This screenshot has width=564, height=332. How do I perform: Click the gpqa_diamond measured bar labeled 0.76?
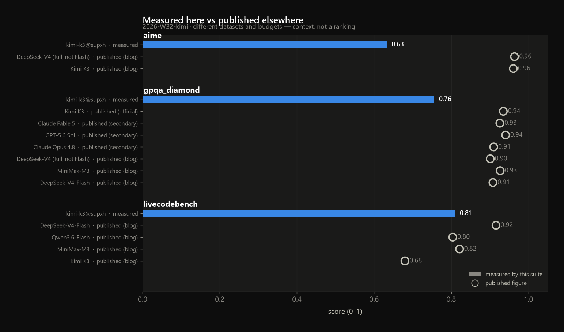click(288, 100)
